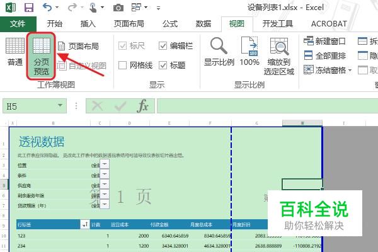Click 全部重排 arrange all
Viewport: 378px width, 252px height.
(x=324, y=55)
